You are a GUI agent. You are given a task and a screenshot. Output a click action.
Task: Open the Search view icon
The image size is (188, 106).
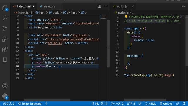(5, 18)
